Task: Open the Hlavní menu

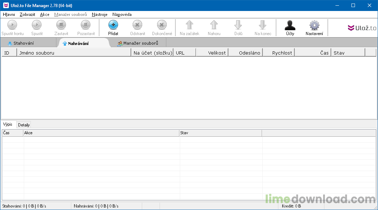Action: [x=9, y=15]
